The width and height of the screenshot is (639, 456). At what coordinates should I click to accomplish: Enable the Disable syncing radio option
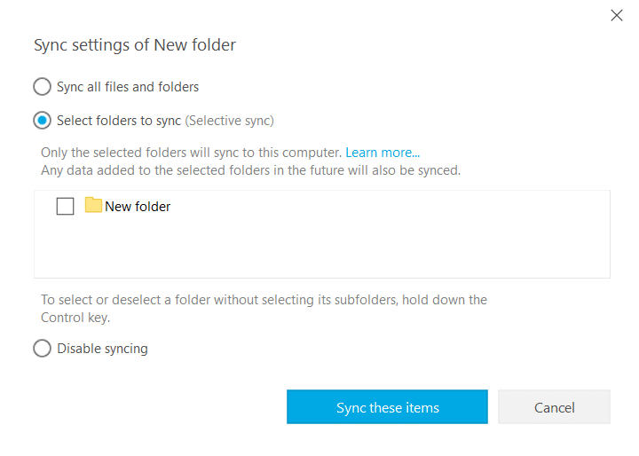[x=42, y=349]
